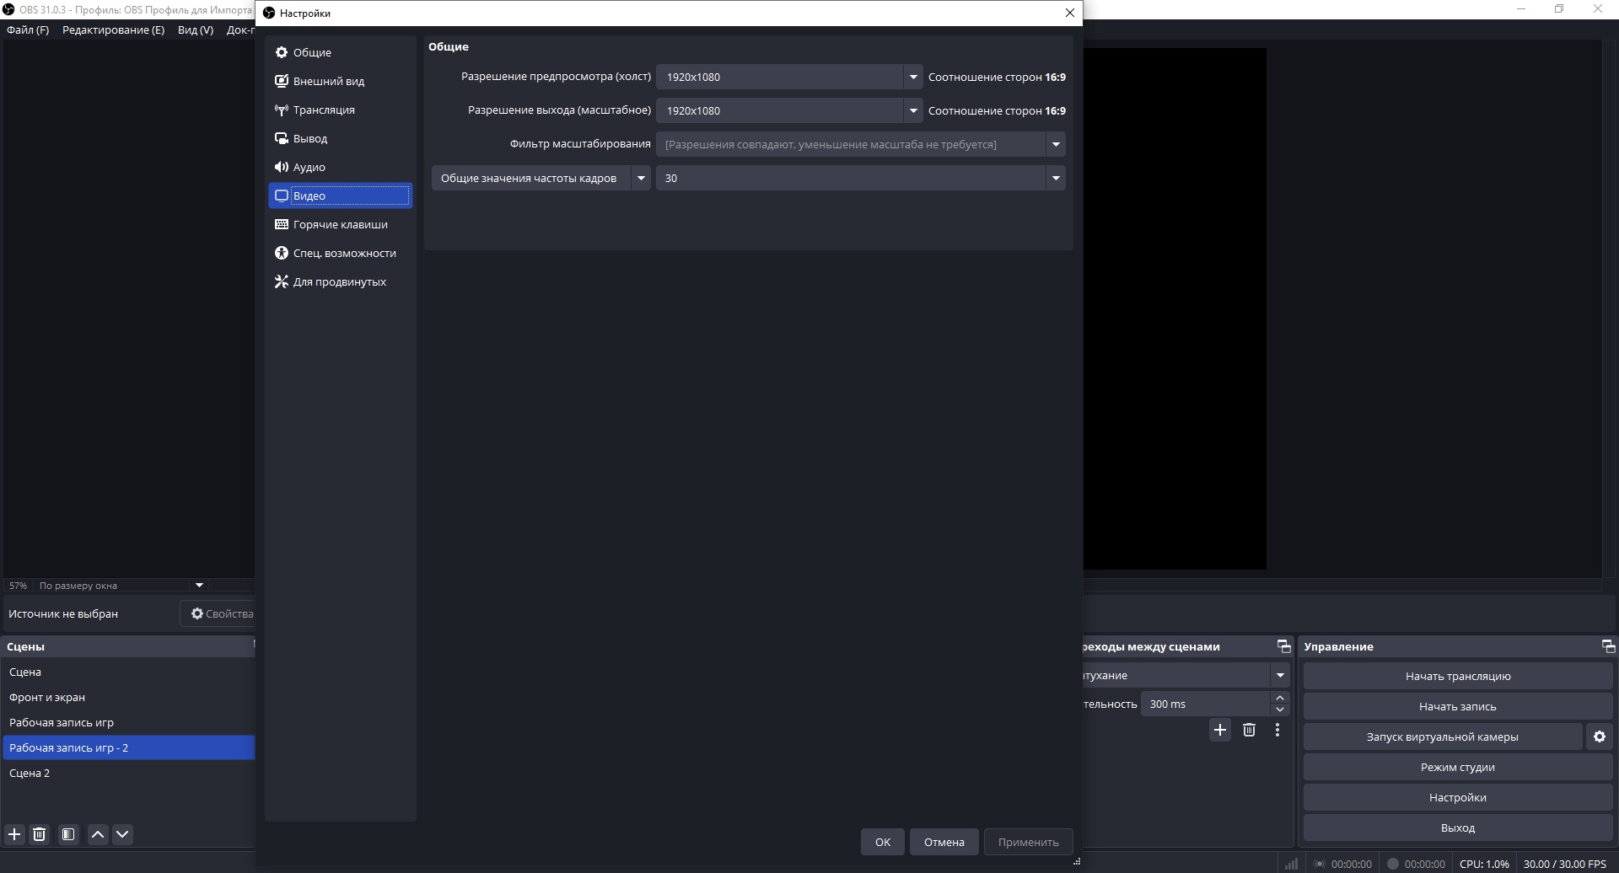1619x873 pixels.
Task: Open the Редактирование menu
Action: pos(113,29)
